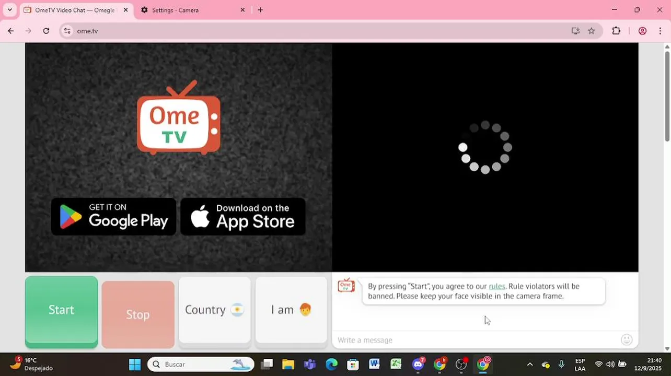This screenshot has width=671, height=376.
Task: Open the rules link in chat notice
Action: [497, 286]
